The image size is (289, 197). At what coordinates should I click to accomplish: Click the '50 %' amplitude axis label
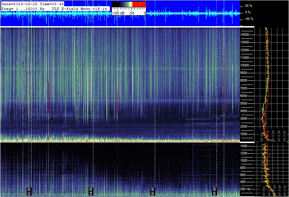(x=248, y=6)
